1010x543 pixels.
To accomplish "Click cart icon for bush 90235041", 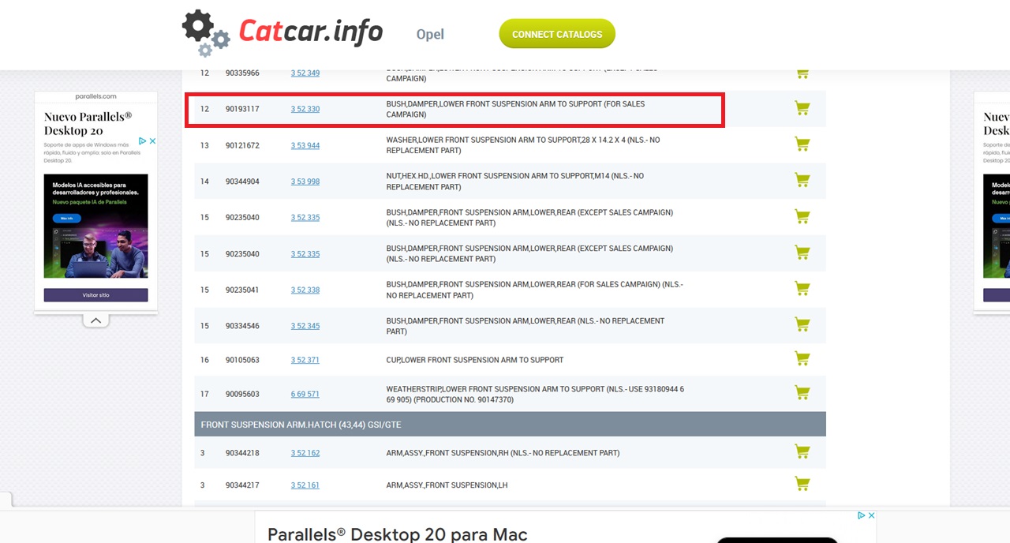I will (x=802, y=289).
